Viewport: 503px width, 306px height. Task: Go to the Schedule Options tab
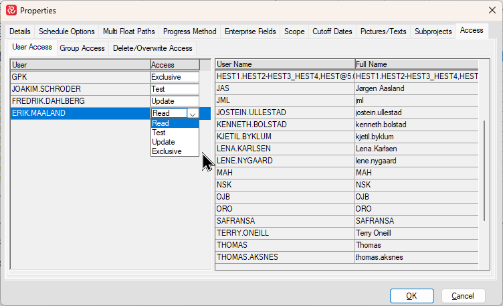click(x=66, y=31)
